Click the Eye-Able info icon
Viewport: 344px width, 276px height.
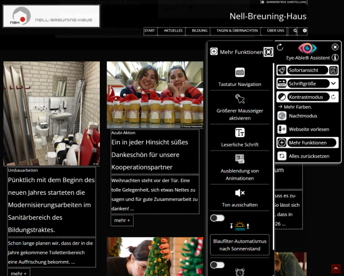point(335,58)
